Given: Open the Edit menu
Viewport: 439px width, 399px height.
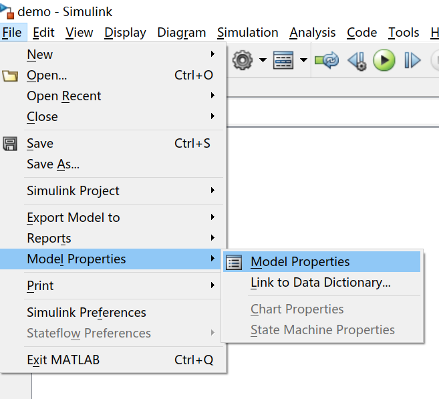Looking at the screenshot, I should click(43, 33).
